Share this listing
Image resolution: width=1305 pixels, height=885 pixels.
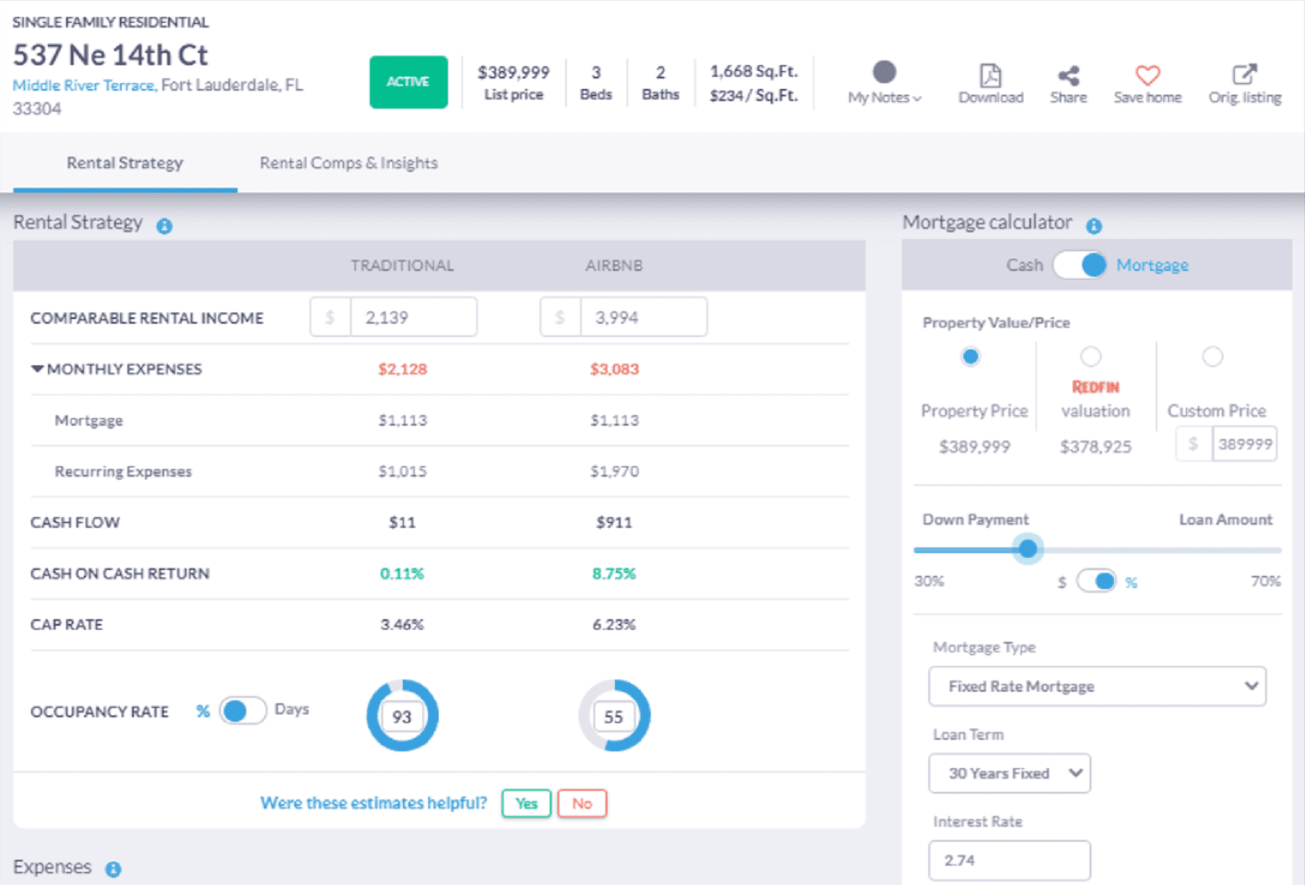(1068, 82)
